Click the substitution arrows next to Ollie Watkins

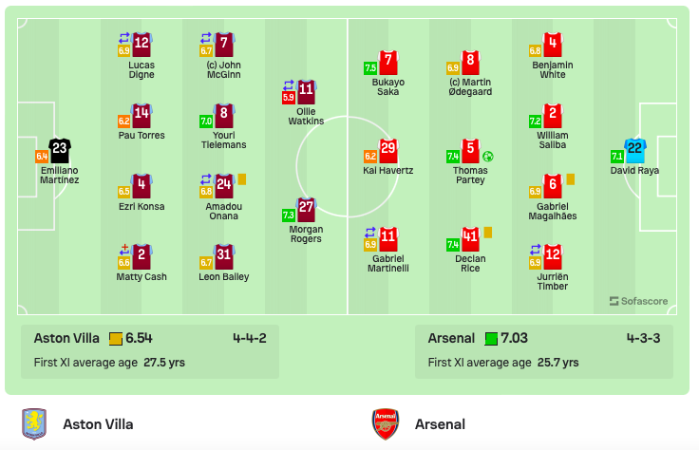(x=289, y=84)
